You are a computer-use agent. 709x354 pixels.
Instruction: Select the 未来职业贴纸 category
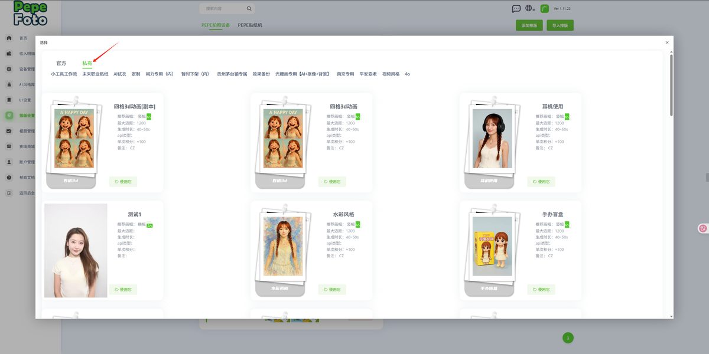coord(95,74)
